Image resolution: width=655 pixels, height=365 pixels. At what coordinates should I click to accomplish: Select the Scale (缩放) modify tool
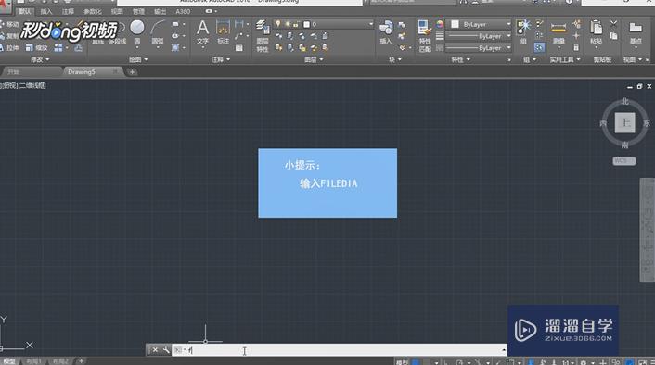click(x=37, y=48)
